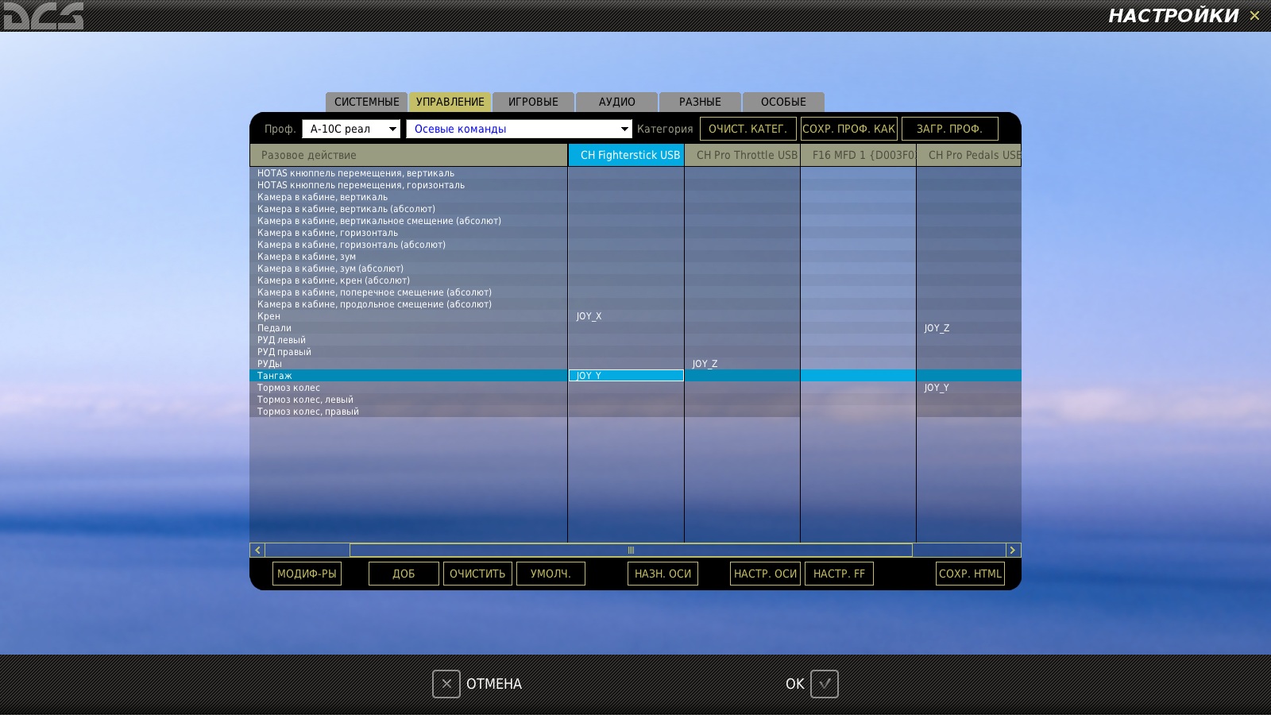Open the ИГРОВЫЕ tab
Screen dimensions: 1271x715
(533, 102)
